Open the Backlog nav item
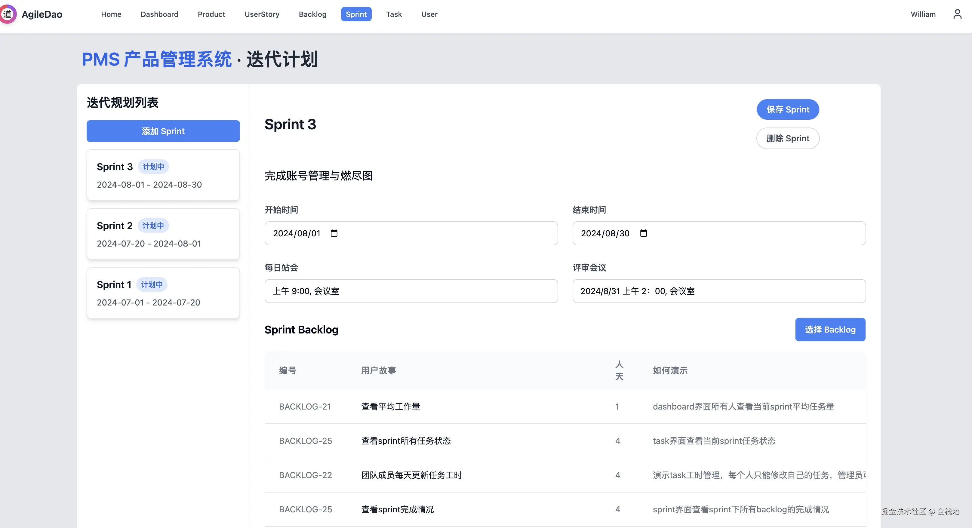The height and width of the screenshot is (528, 972). (x=312, y=14)
